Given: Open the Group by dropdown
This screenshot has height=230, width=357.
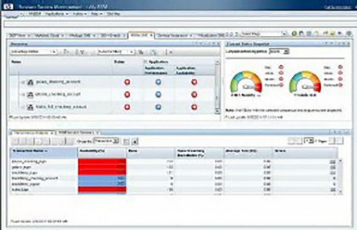Looking at the screenshot, I should [x=106, y=141].
